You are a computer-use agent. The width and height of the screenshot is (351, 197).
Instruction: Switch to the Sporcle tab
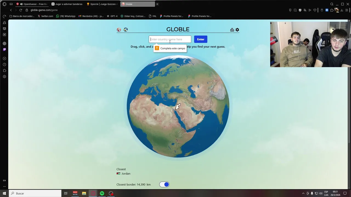click(x=102, y=4)
